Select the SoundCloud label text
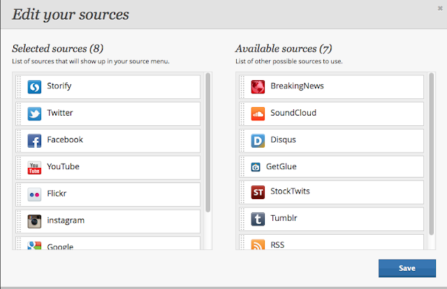The height and width of the screenshot is (289, 447). coord(293,113)
